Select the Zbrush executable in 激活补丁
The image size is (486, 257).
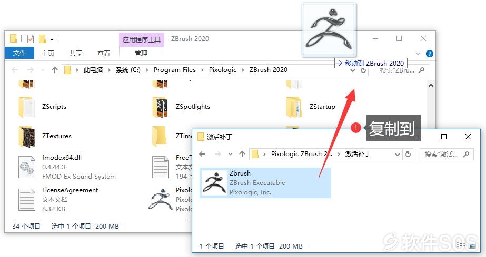pos(265,183)
